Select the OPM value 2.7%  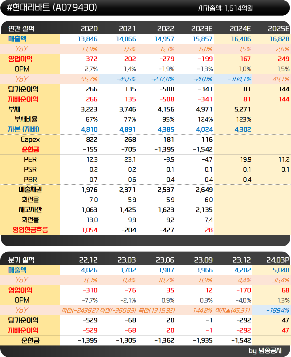91,69
